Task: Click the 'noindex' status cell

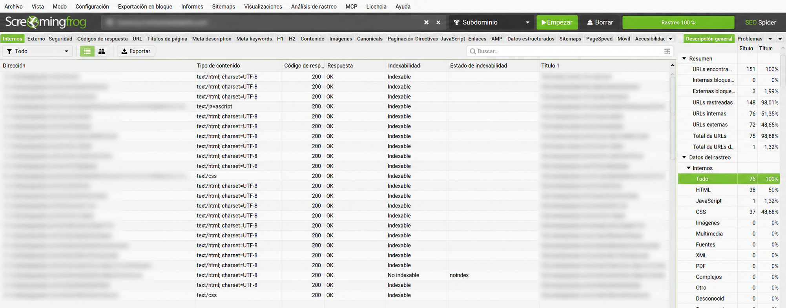Action: coord(493,275)
